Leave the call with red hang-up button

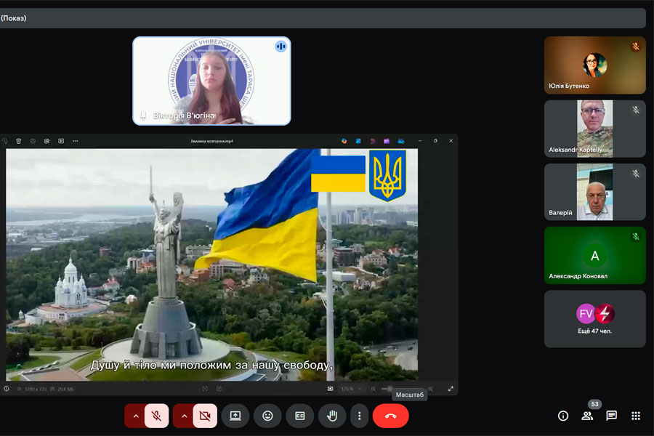[x=390, y=416]
